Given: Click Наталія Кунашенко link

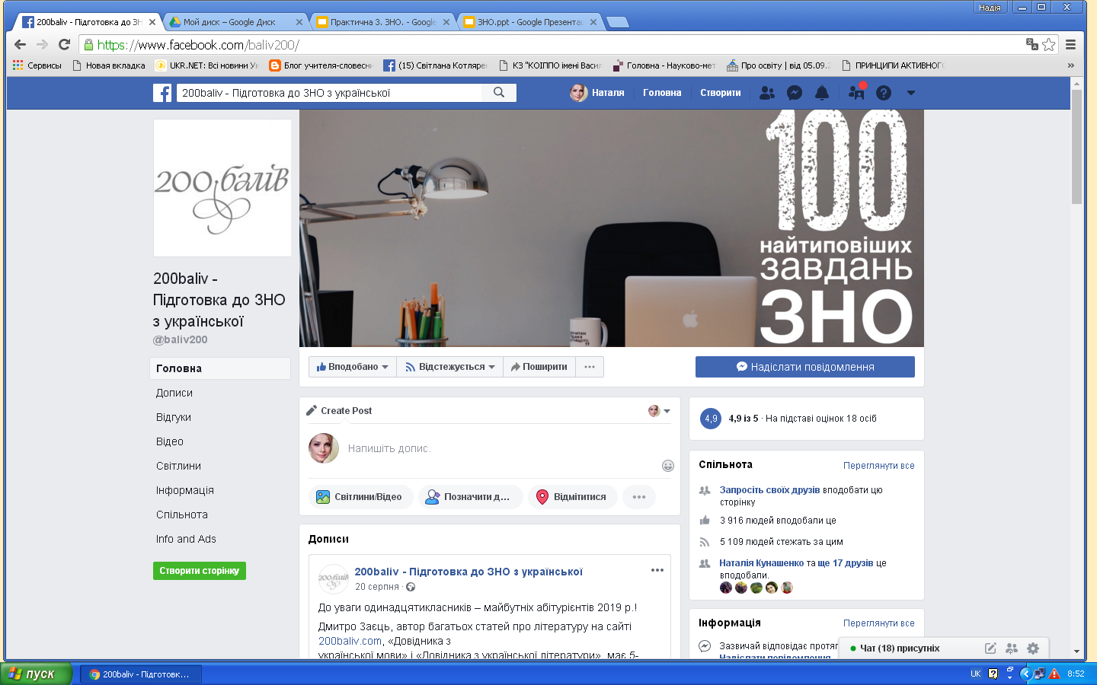Looking at the screenshot, I should pyautogui.click(x=762, y=563).
